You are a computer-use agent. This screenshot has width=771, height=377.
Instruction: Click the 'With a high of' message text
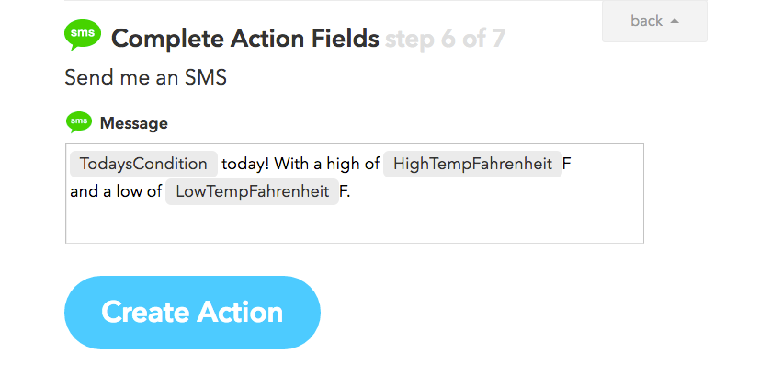[x=327, y=164]
